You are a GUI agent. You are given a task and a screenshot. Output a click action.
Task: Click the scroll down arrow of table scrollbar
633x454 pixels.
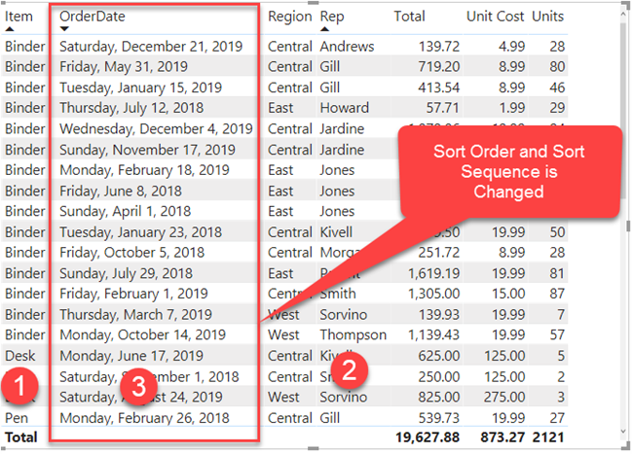[623, 432]
